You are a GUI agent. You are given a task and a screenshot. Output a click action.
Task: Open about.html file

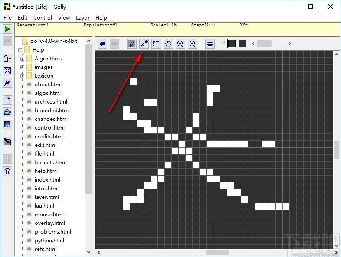pos(48,85)
